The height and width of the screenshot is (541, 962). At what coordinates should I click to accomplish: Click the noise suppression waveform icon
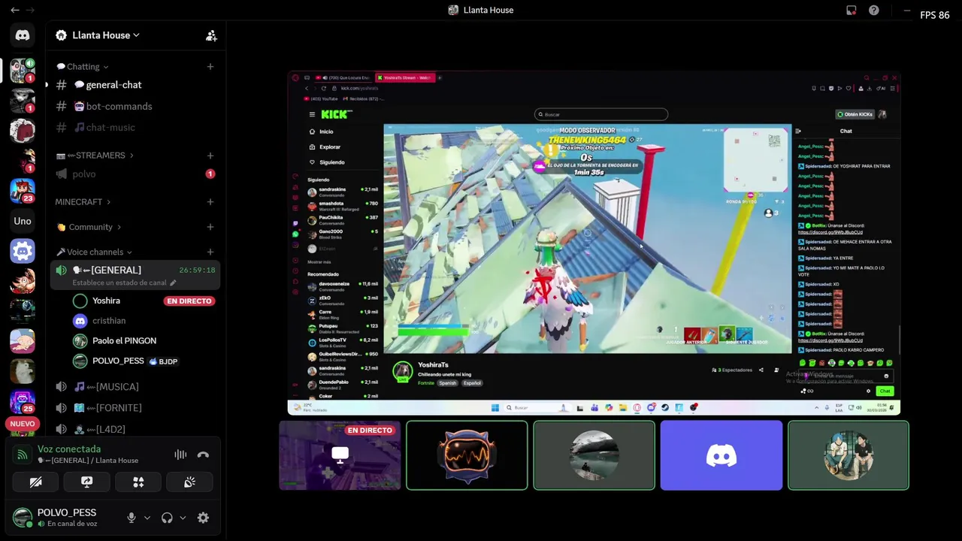[x=180, y=455]
